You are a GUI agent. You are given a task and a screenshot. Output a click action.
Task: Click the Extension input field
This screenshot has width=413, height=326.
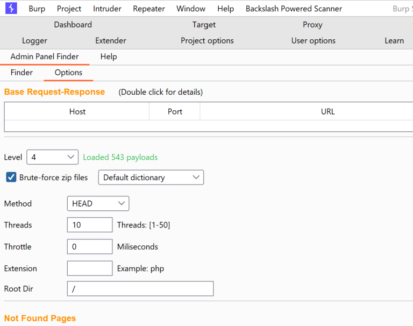click(x=90, y=268)
